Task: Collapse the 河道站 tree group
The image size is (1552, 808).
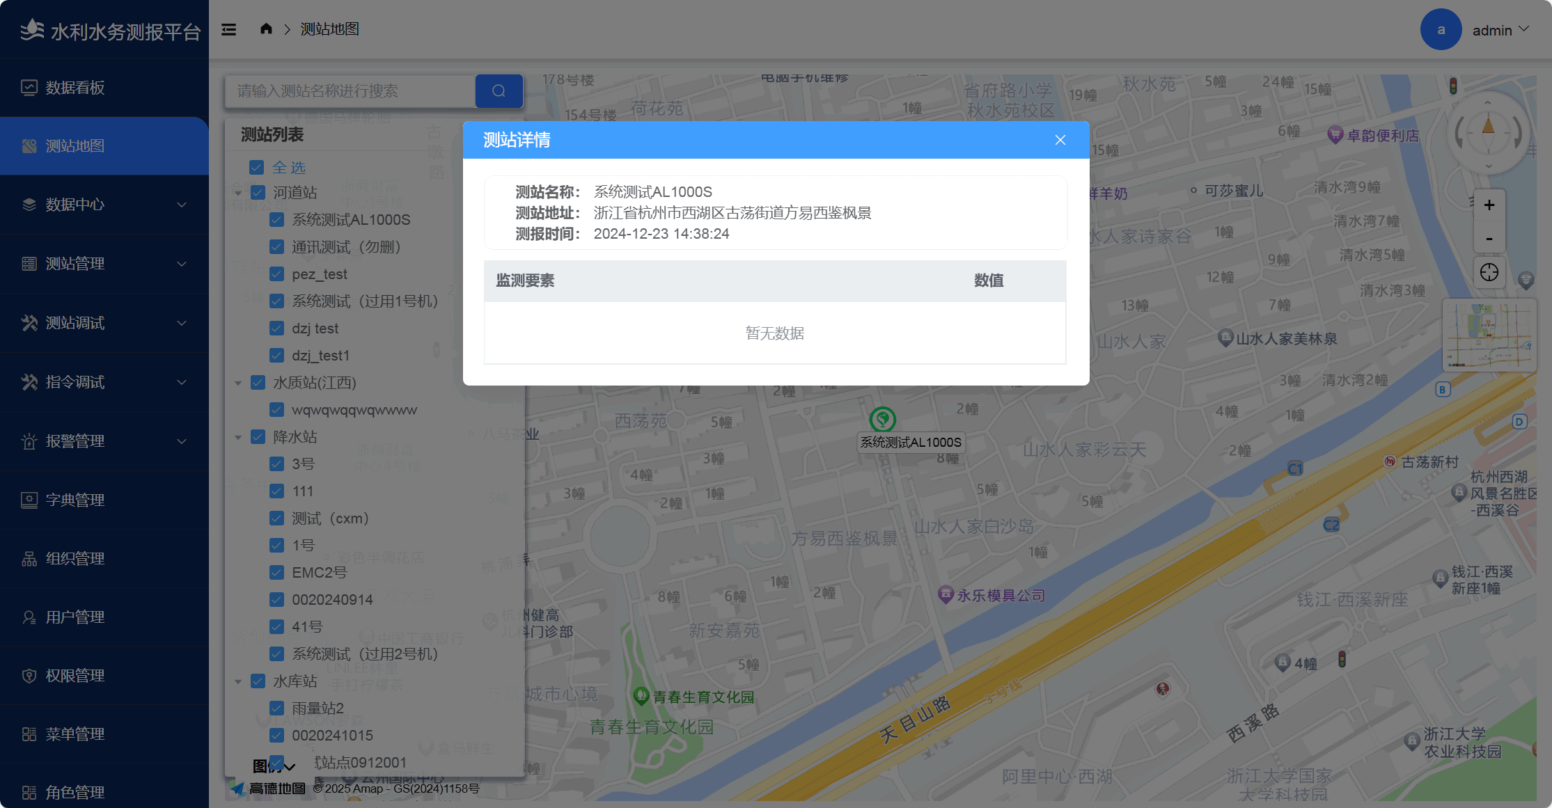Action: click(238, 193)
